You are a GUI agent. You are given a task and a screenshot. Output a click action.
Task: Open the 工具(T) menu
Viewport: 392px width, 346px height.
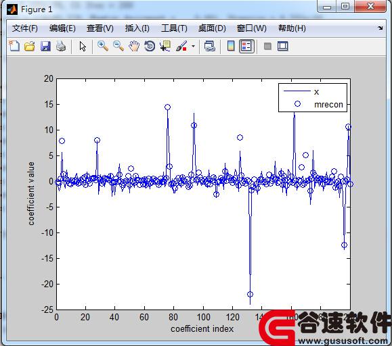click(x=174, y=28)
